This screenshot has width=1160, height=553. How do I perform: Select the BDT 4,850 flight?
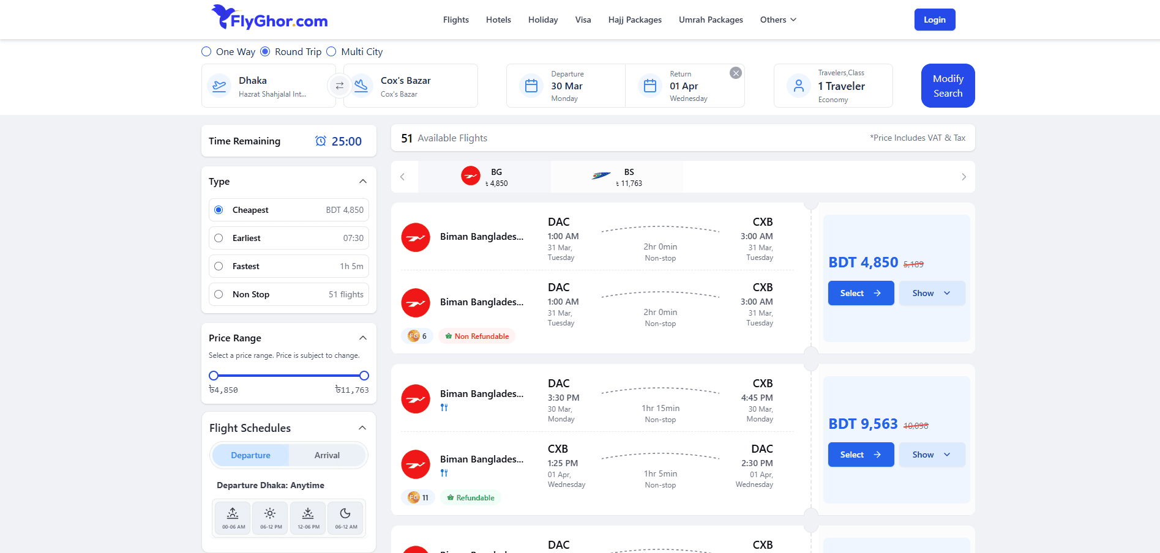tap(861, 293)
